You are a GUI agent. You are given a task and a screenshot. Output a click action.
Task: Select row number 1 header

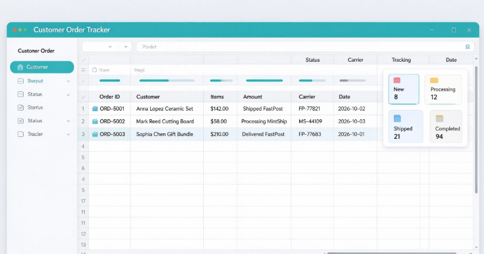pyautogui.click(x=82, y=109)
